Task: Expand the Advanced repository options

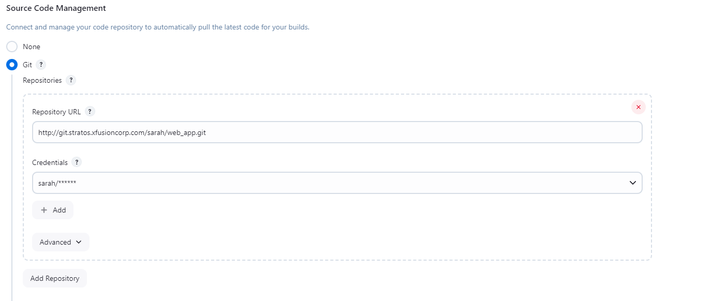Action: (x=61, y=242)
